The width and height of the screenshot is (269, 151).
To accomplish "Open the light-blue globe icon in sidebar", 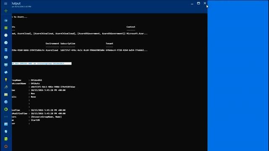I will [x=6, y=102].
